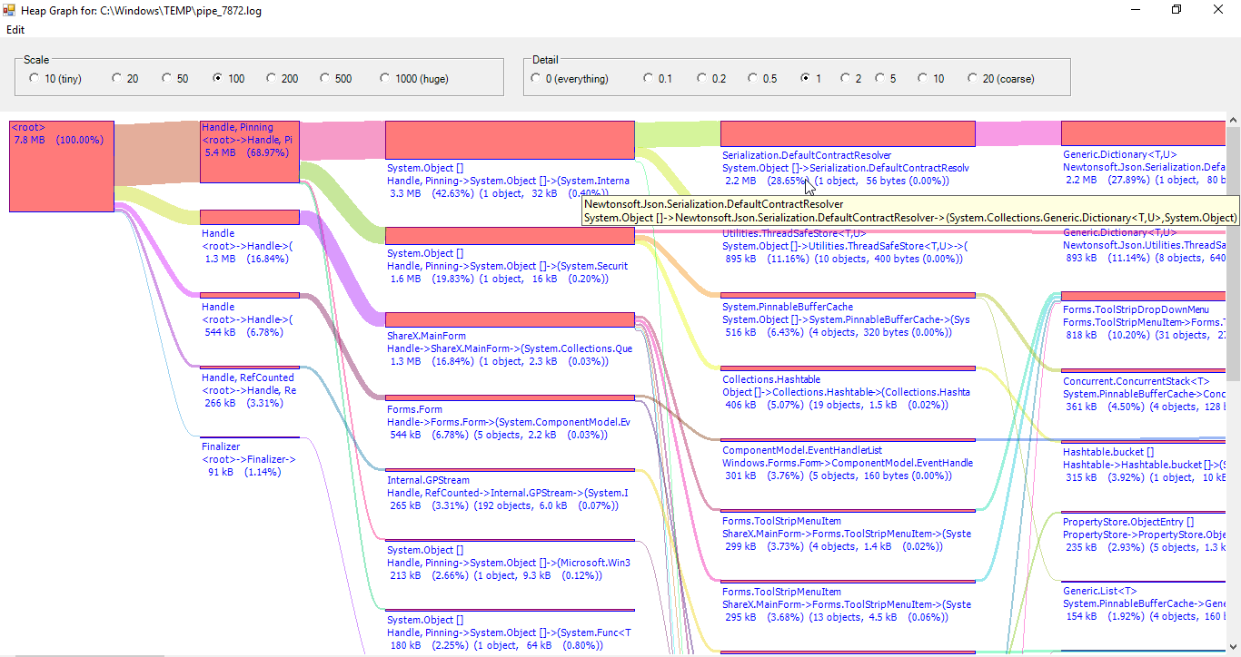
Task: Click the Heap Graph title bar application icon
Action: click(x=9, y=9)
